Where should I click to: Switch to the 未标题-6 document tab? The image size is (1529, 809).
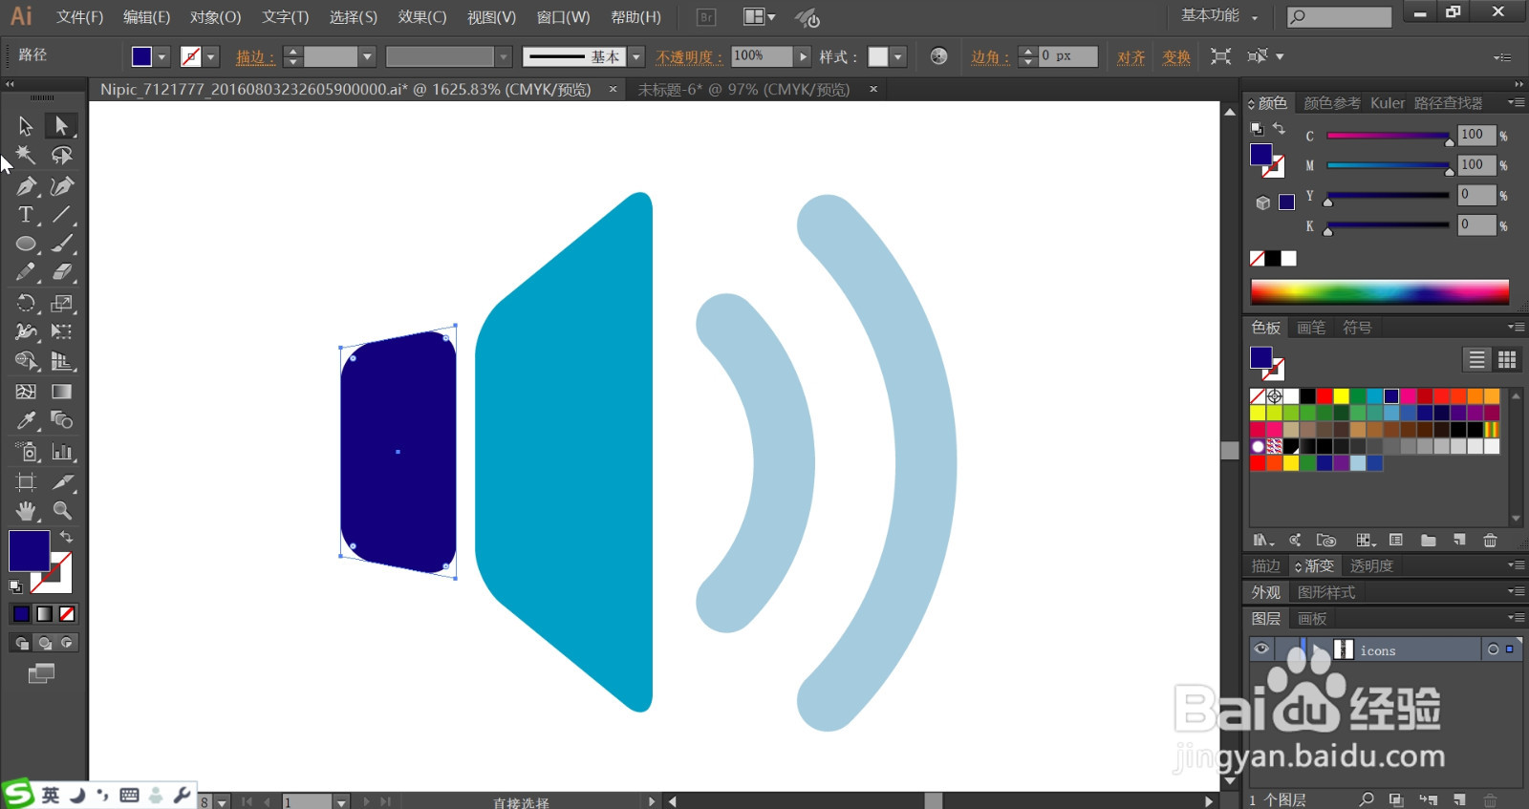click(x=743, y=89)
